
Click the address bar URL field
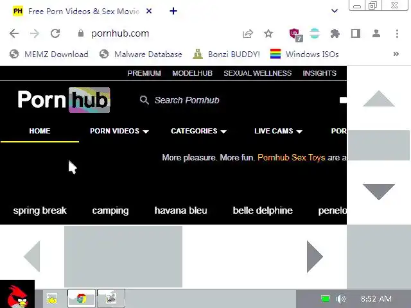(x=157, y=33)
